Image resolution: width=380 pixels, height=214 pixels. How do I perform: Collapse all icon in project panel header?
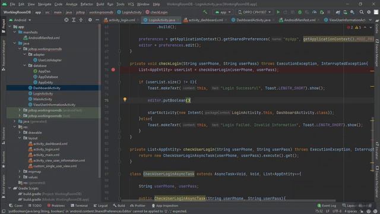point(81,20)
